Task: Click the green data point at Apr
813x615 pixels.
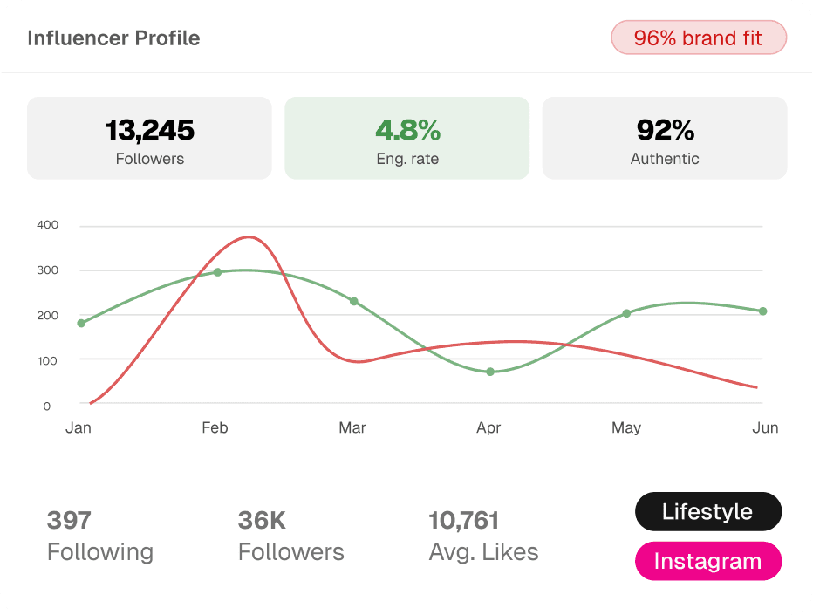Action: point(490,372)
